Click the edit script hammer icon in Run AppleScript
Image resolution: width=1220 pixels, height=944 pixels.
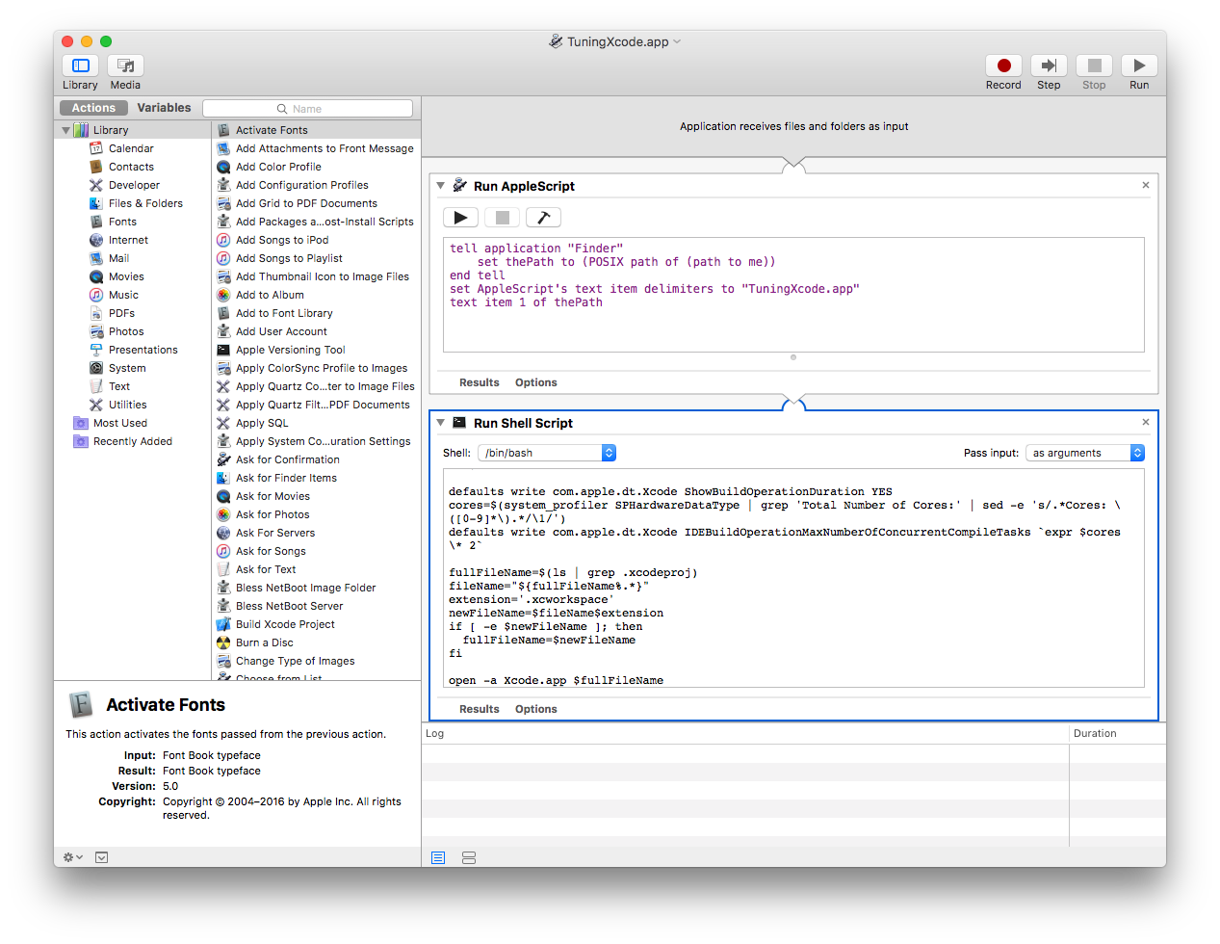coord(543,217)
